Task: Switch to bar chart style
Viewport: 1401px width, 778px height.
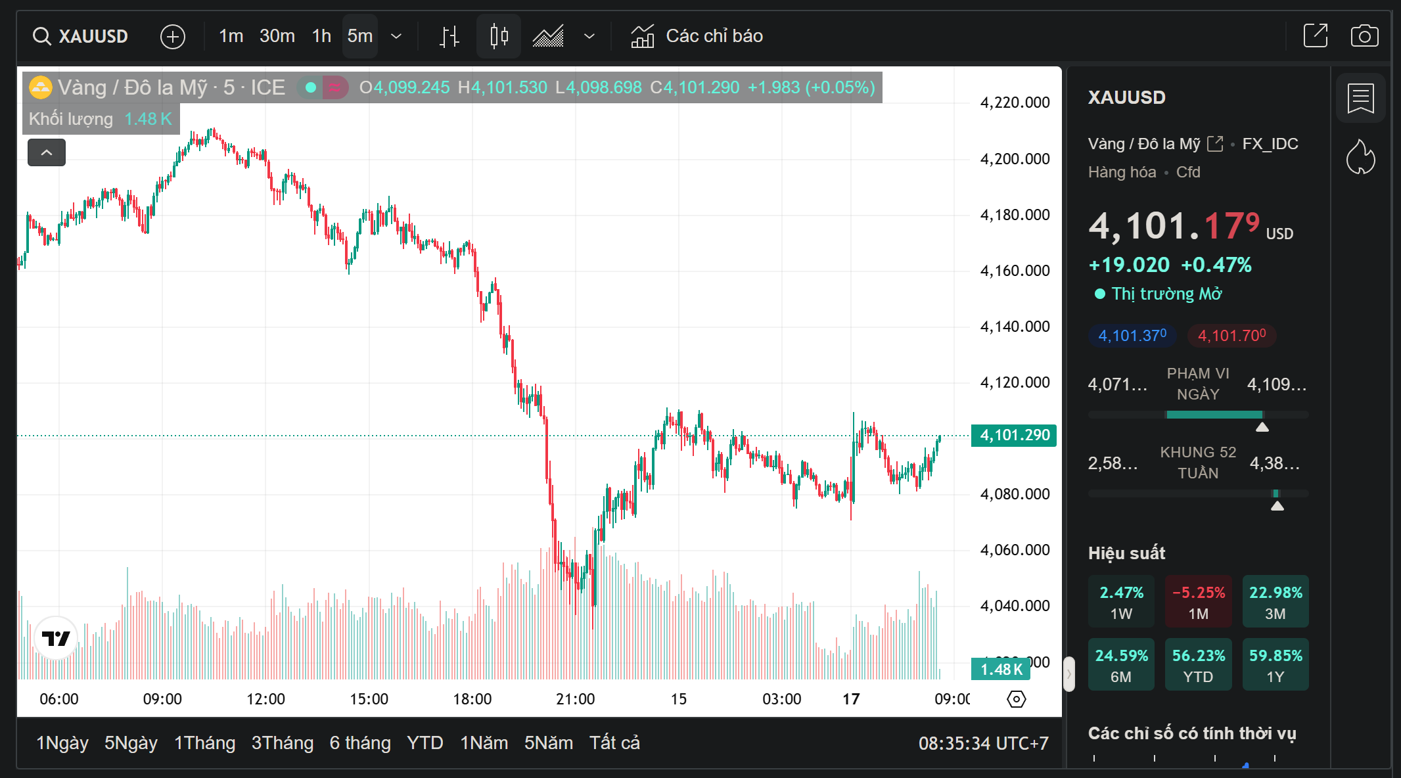Action: coord(449,36)
